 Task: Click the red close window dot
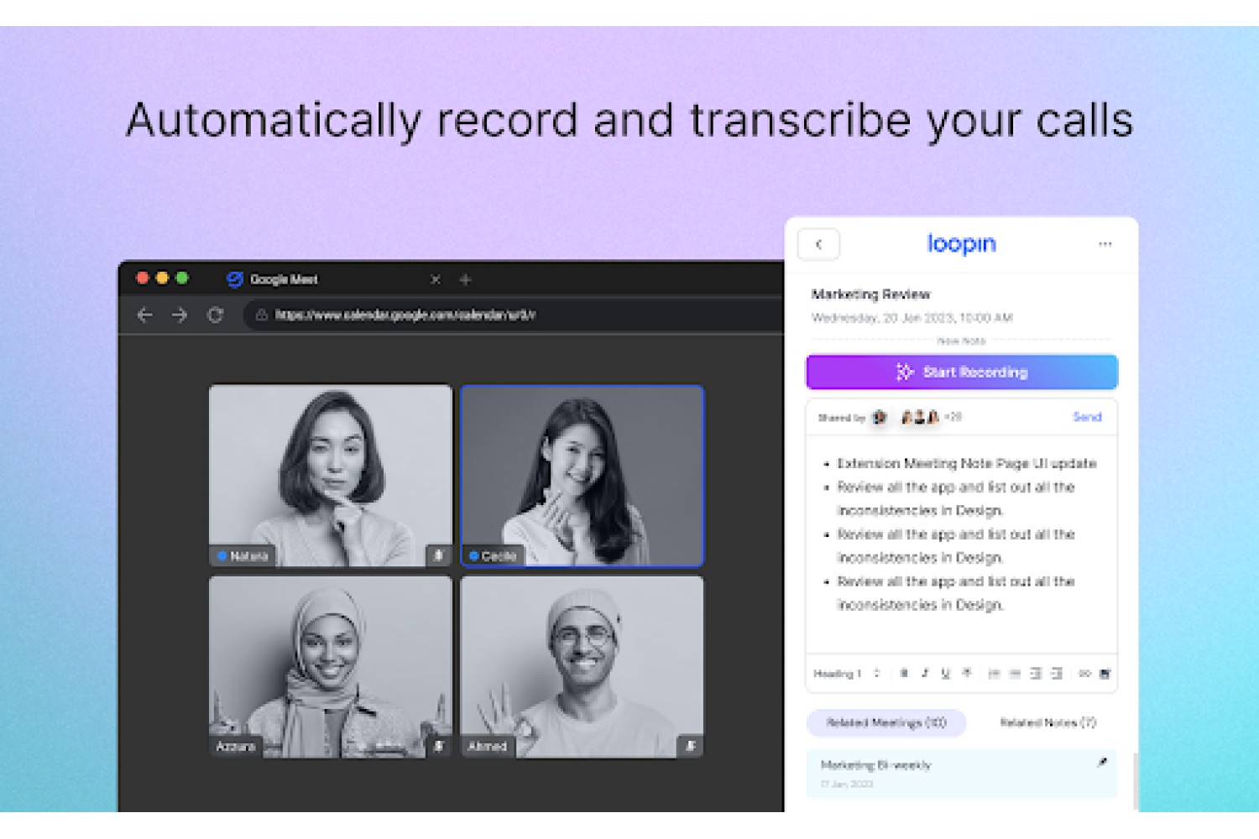coord(143,278)
